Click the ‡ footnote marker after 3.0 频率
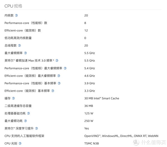Viewport: 167px width, 147px height. point(53,60)
